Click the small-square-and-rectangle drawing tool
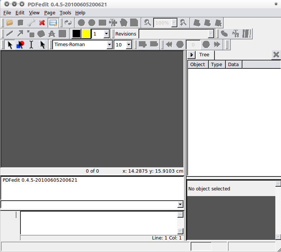 tap(31, 34)
